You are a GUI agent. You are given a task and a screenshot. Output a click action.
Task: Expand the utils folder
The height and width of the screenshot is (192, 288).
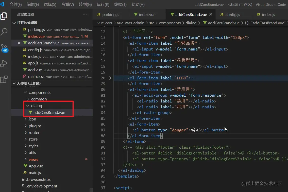pyautogui.click(x=26, y=152)
